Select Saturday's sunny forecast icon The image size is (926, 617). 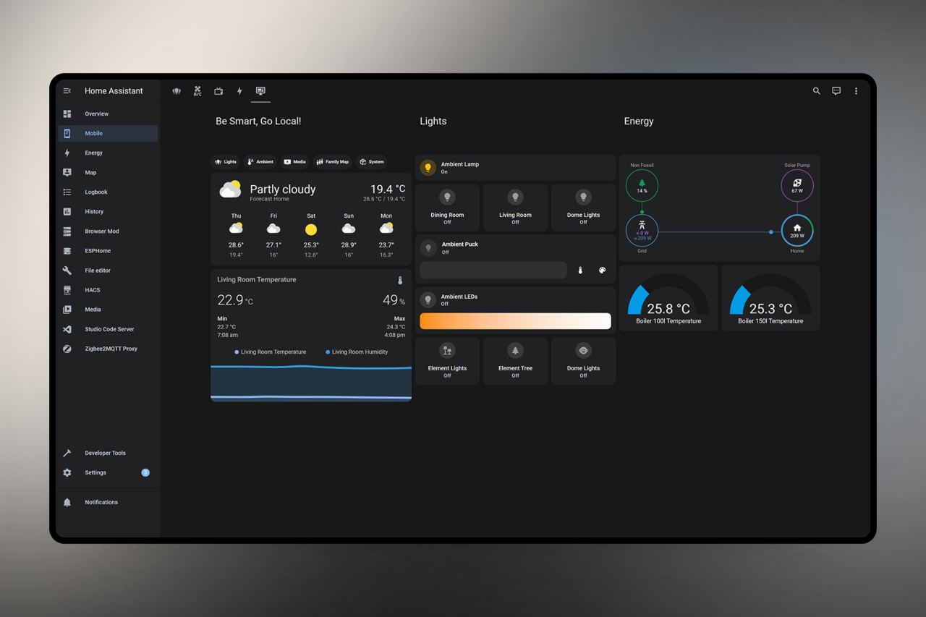pos(311,229)
